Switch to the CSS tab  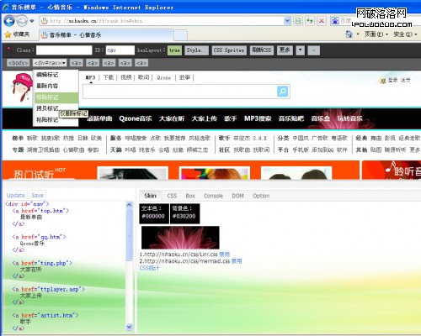(172, 196)
